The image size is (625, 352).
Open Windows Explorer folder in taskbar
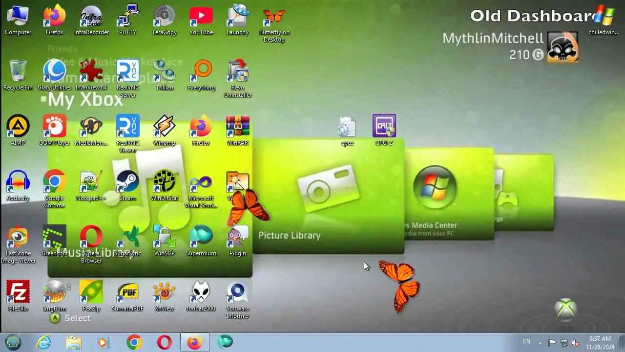click(x=74, y=342)
